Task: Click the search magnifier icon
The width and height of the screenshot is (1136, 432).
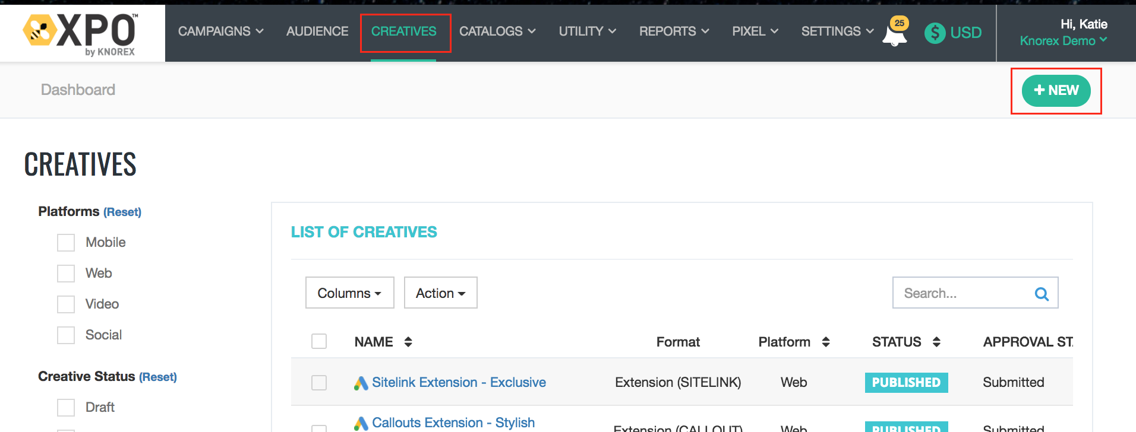Action: click(1042, 294)
